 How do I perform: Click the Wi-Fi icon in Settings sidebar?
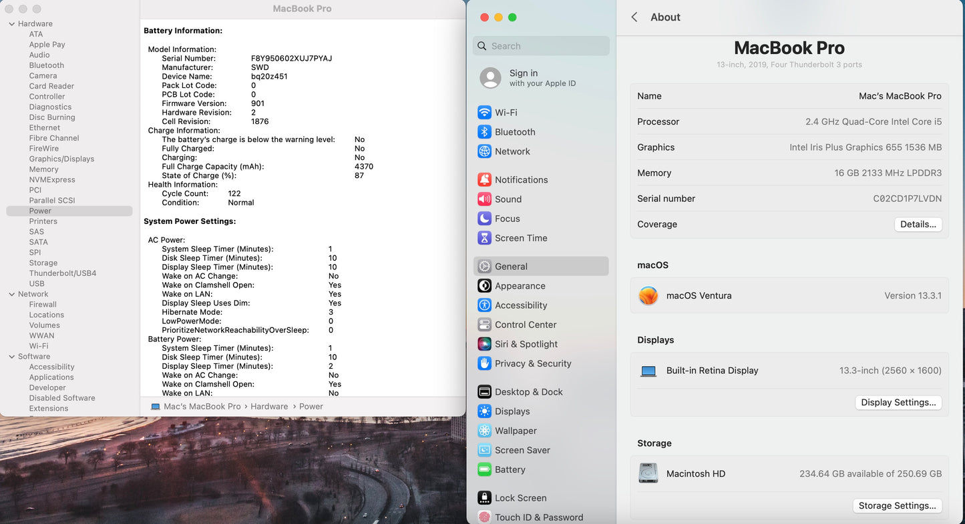tap(484, 113)
